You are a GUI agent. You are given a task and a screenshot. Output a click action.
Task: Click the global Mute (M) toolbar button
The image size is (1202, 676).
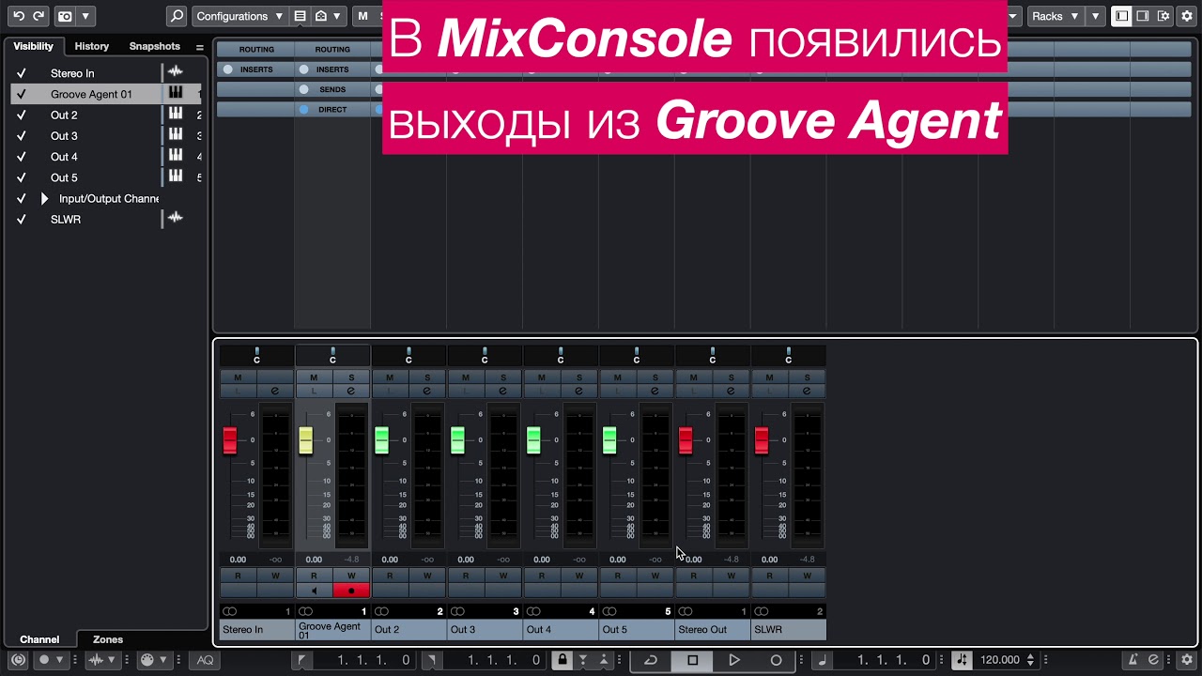tap(362, 16)
